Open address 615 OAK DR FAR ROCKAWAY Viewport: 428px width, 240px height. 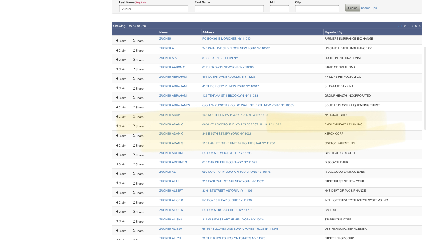230,162
